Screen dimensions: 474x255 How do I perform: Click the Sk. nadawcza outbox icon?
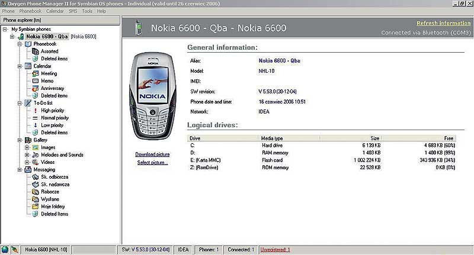[x=36, y=185]
